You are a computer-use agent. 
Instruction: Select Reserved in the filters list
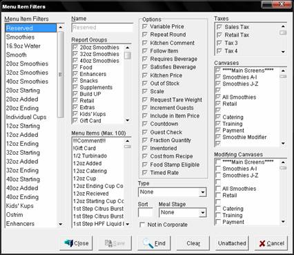click(31, 28)
